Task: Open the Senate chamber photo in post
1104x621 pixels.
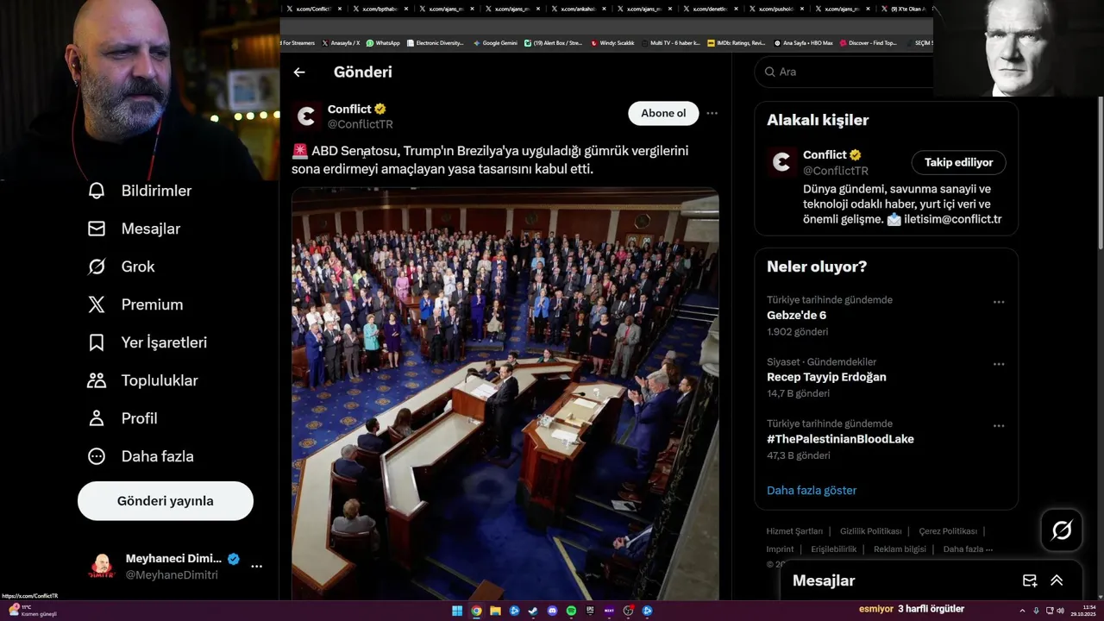Action: (x=505, y=394)
